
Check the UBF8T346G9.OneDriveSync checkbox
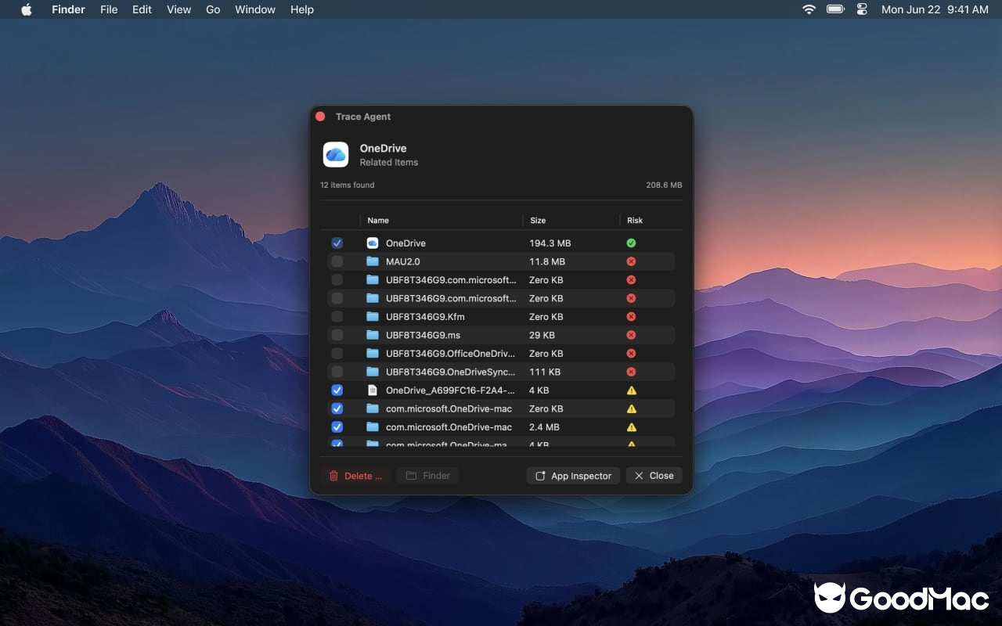pyautogui.click(x=337, y=372)
